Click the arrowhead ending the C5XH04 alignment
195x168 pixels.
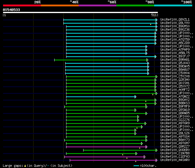point(148,74)
